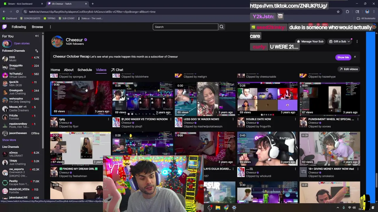Open options for $1,000 WAGER clip
Image resolution: width=378 pixels, height=212 pixels.
[x=171, y=119]
